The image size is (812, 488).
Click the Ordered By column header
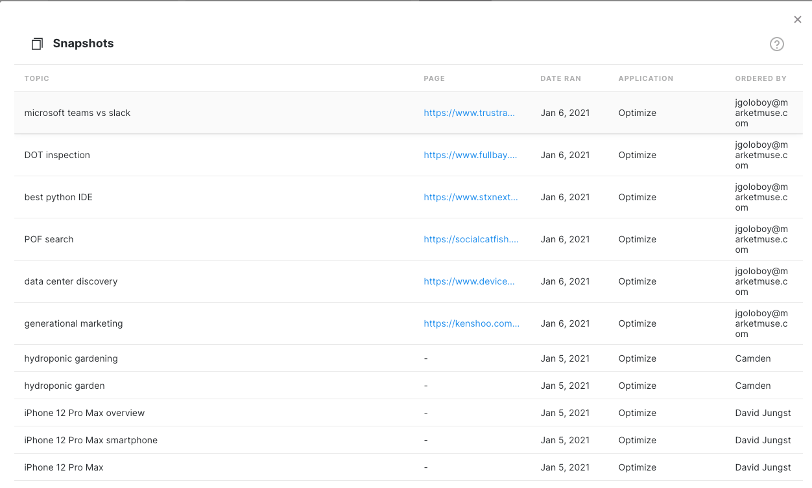[x=760, y=78]
